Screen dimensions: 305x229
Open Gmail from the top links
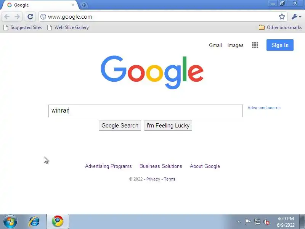point(215,45)
